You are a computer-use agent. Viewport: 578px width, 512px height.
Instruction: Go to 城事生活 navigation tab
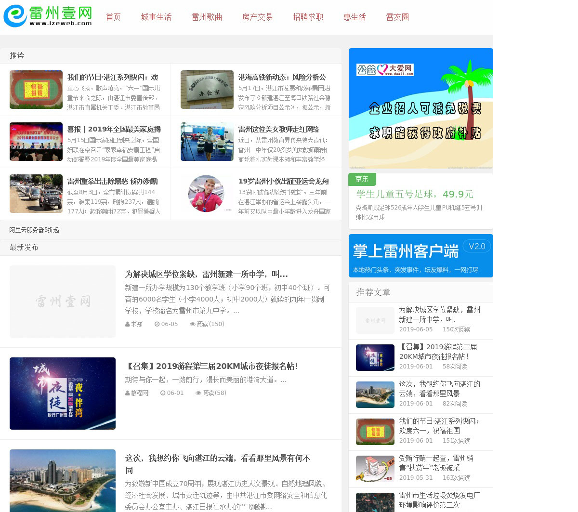click(156, 17)
